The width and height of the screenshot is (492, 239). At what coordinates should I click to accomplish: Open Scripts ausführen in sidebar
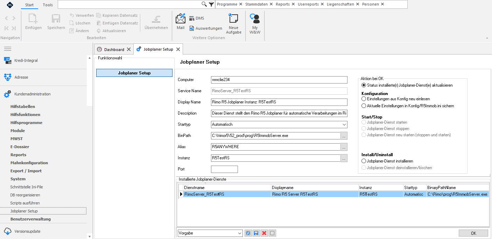pos(25,203)
